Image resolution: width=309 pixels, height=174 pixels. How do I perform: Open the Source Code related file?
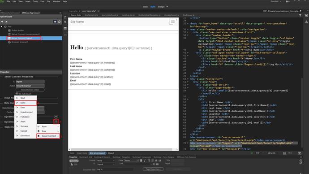(x=76, y=15)
